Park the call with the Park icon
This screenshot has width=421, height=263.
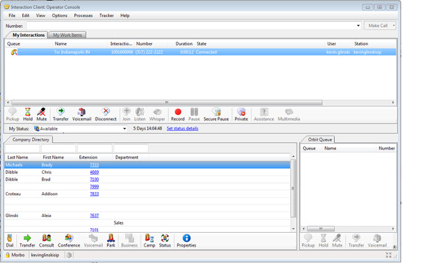click(x=111, y=241)
